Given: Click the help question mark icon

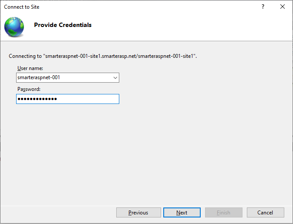Looking at the screenshot, I should (263, 7).
